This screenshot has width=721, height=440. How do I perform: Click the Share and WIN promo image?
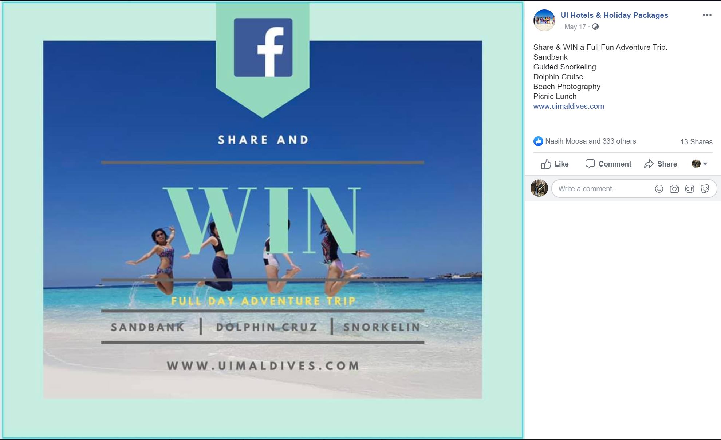[x=263, y=220]
